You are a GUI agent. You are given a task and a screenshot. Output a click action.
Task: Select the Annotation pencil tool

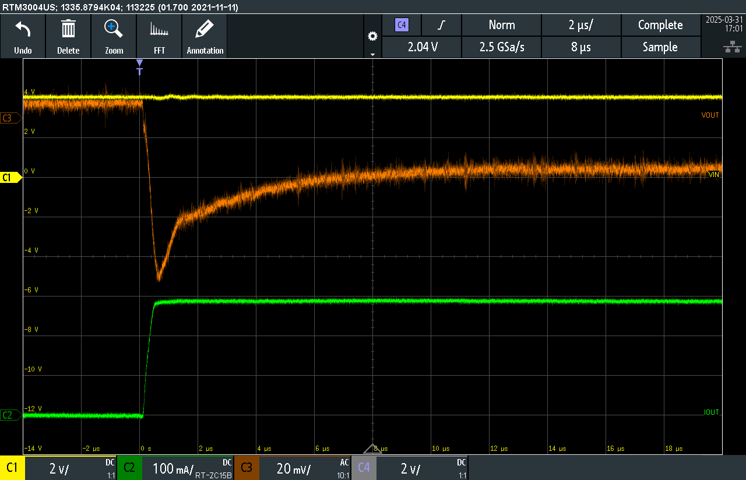(x=205, y=29)
